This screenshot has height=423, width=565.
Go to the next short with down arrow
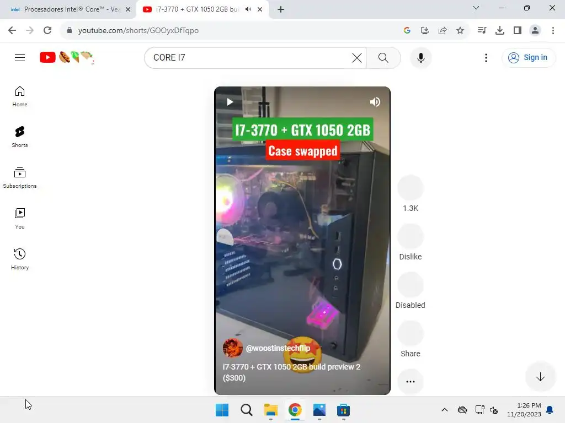(x=540, y=377)
